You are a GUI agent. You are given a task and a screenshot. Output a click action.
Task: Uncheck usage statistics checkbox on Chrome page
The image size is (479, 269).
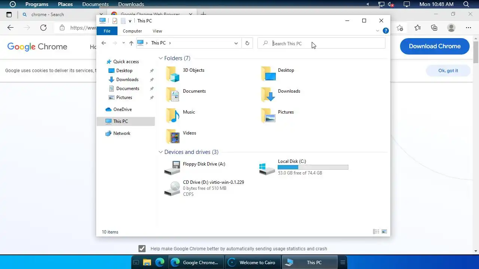(x=142, y=248)
